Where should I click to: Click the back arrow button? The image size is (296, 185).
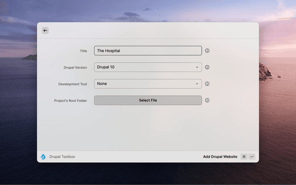click(45, 31)
